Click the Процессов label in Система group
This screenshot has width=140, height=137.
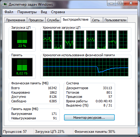[74, 97]
